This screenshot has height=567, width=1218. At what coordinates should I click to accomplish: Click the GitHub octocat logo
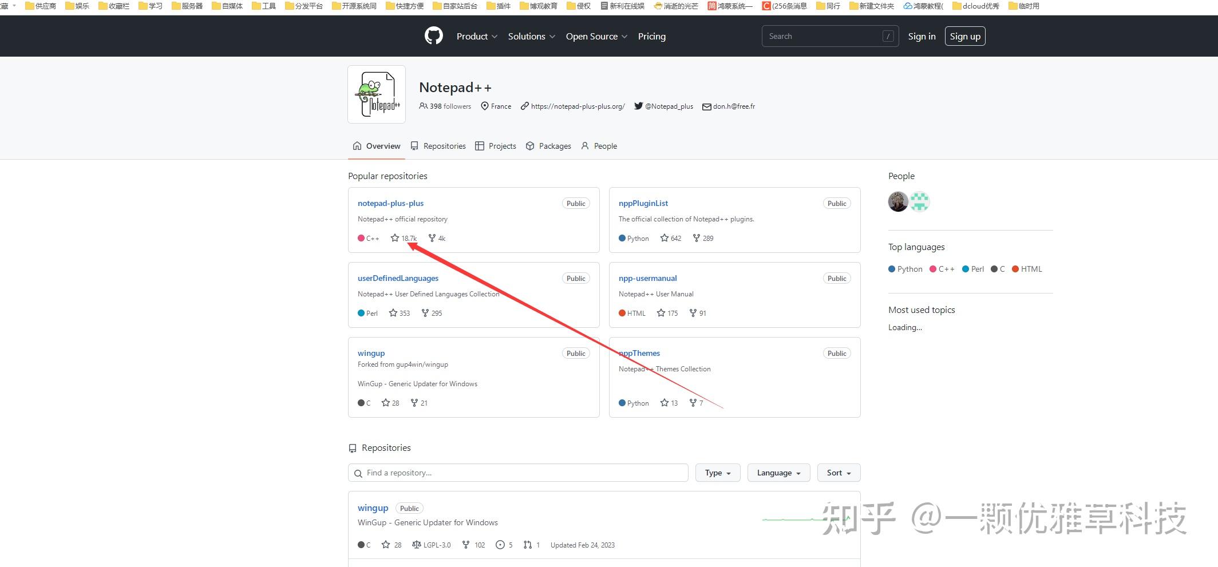(x=433, y=35)
